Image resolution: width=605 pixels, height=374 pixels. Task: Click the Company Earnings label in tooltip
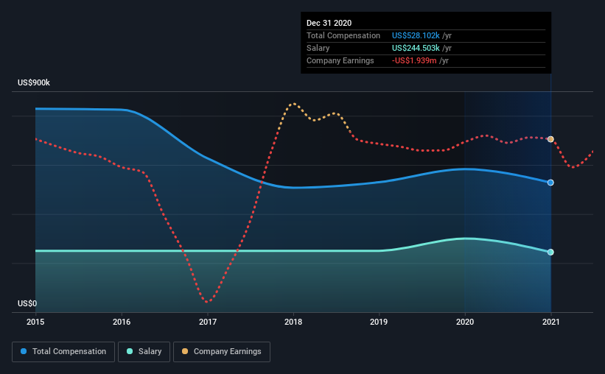point(340,60)
